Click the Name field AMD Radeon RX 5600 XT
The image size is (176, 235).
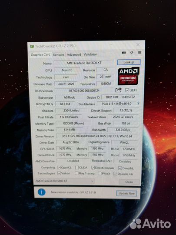click(84, 63)
